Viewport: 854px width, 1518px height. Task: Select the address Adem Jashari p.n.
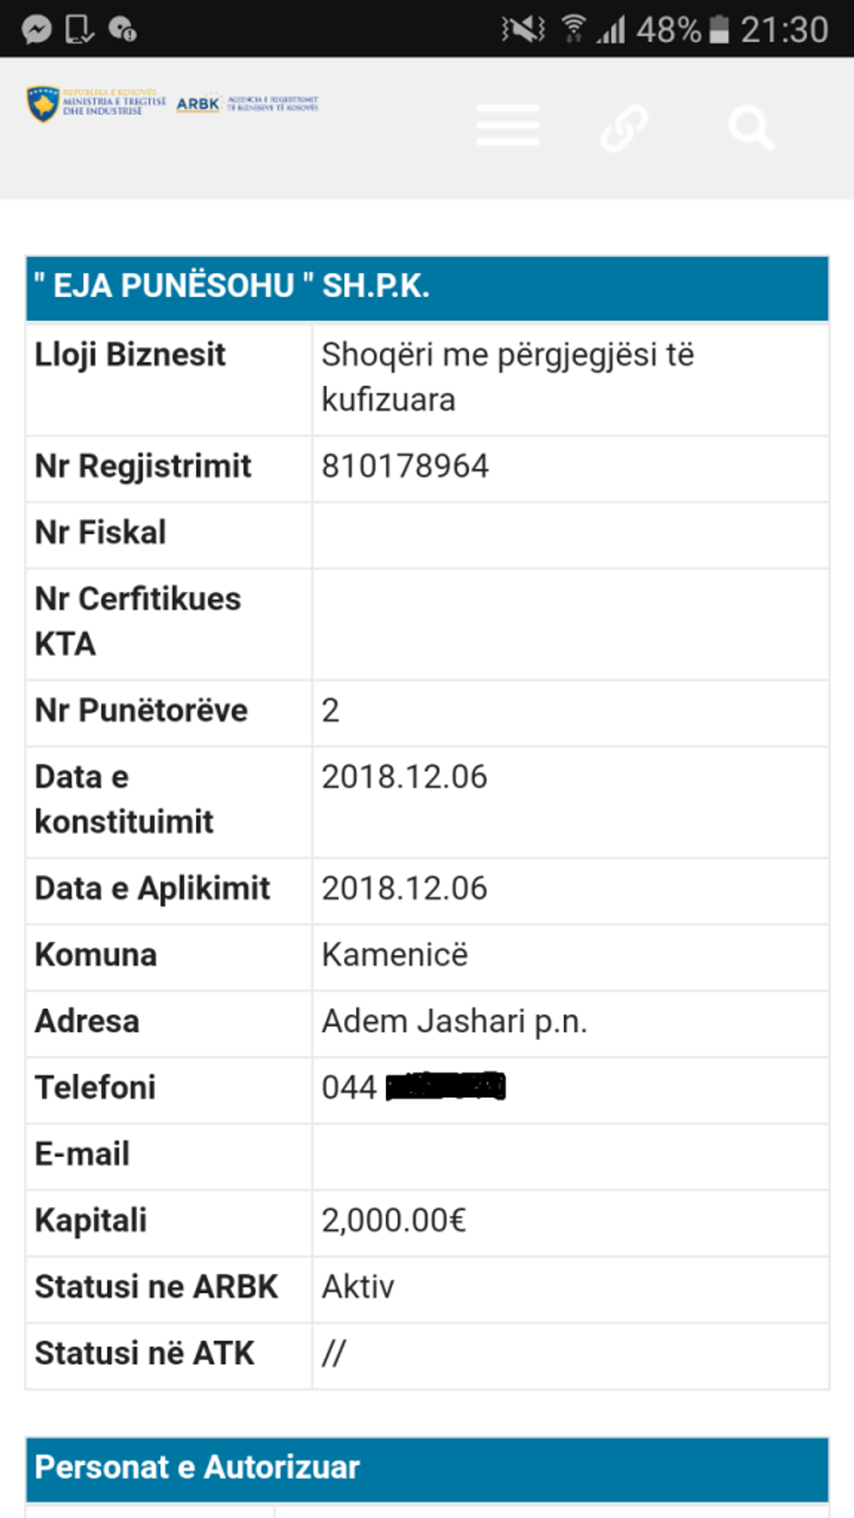click(454, 1021)
